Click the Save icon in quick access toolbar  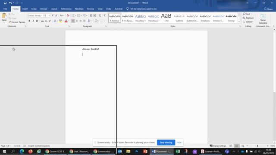click(x=5, y=3)
